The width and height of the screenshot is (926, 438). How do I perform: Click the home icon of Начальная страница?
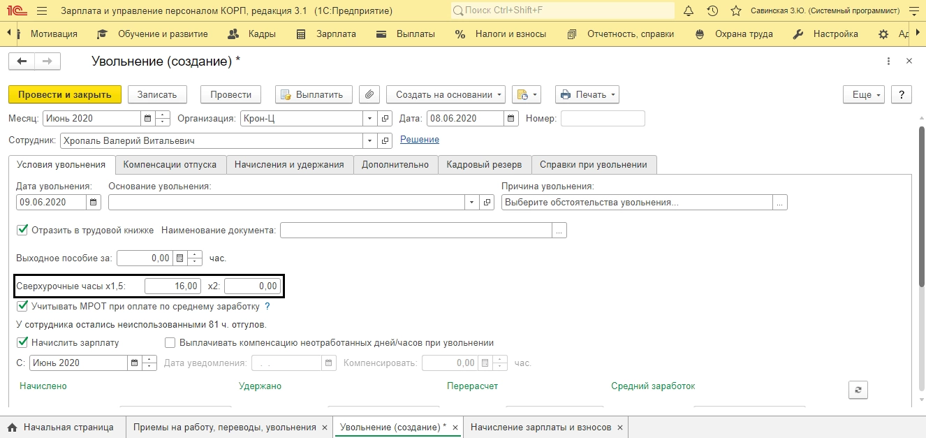12,427
